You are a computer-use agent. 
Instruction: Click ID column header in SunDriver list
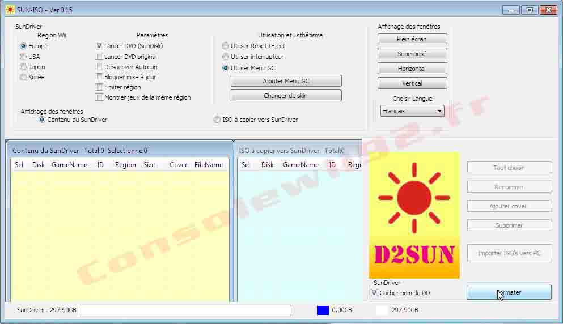pyautogui.click(x=100, y=165)
